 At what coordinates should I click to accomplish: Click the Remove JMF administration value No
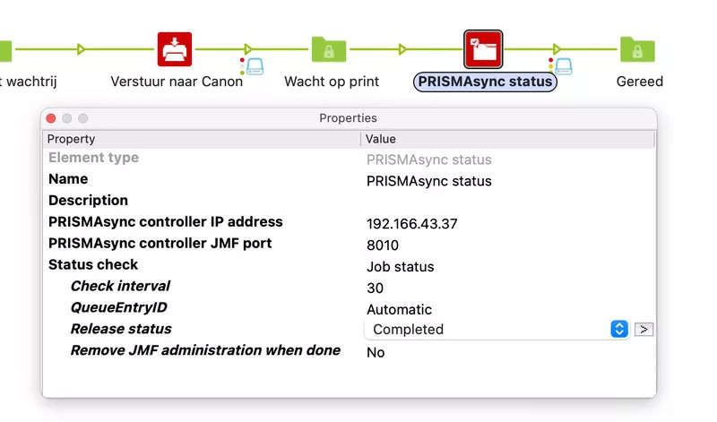coord(376,352)
